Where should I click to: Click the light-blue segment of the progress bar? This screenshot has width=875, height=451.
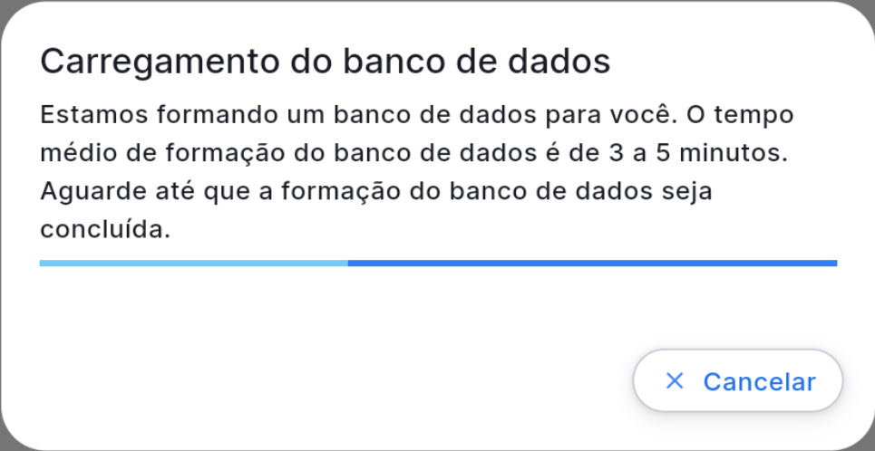click(x=193, y=264)
